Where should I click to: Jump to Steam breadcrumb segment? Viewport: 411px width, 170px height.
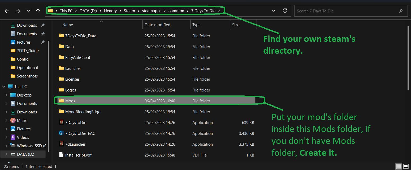[x=129, y=11]
